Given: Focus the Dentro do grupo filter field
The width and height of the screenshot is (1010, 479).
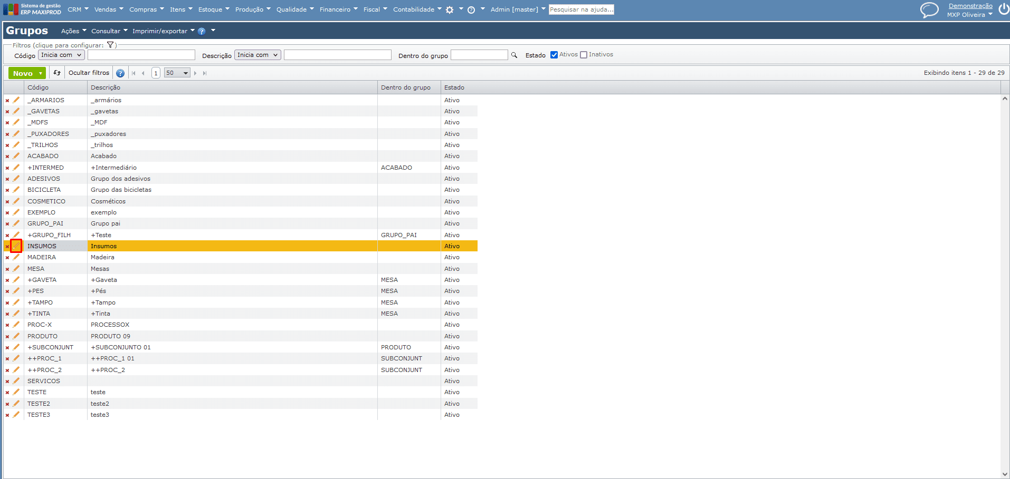Looking at the screenshot, I should point(479,55).
